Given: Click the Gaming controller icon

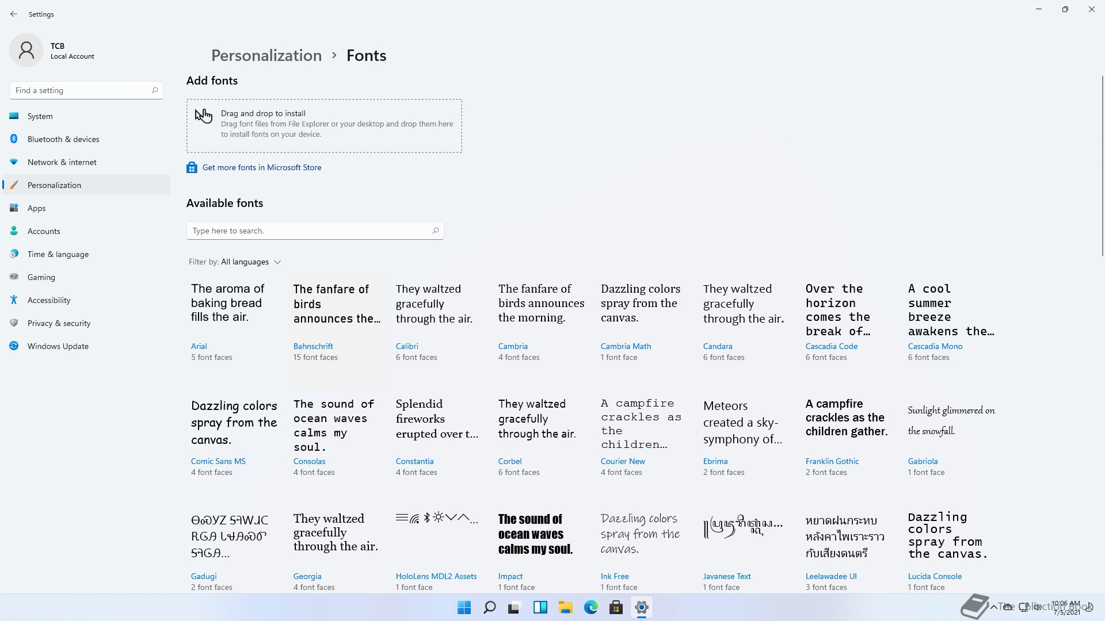Looking at the screenshot, I should [14, 277].
